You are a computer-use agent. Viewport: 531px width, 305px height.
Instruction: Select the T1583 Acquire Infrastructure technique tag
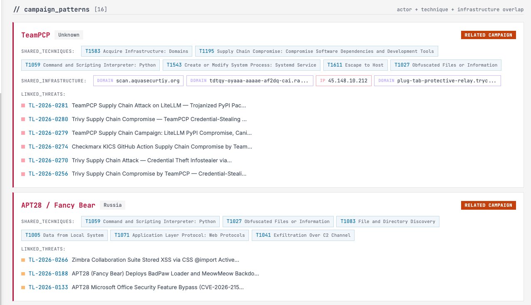[136, 52]
